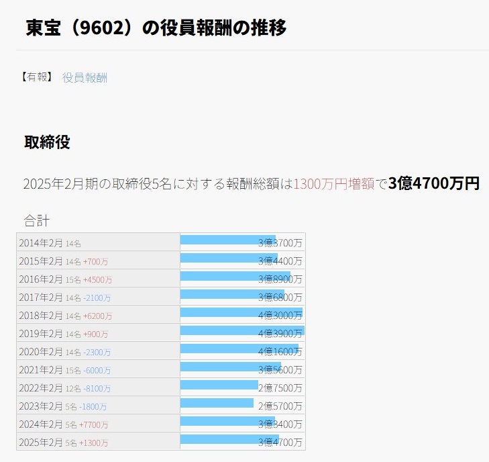Select the 2020年2月 row label
Image resolution: width=489 pixels, height=462 pixels.
40,352
